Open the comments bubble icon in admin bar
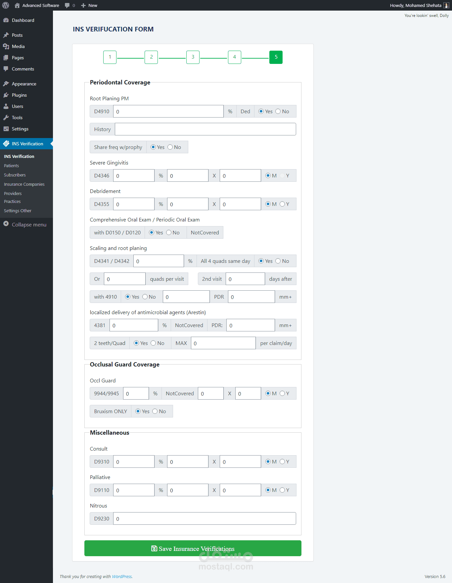The width and height of the screenshot is (452, 583). (67, 6)
